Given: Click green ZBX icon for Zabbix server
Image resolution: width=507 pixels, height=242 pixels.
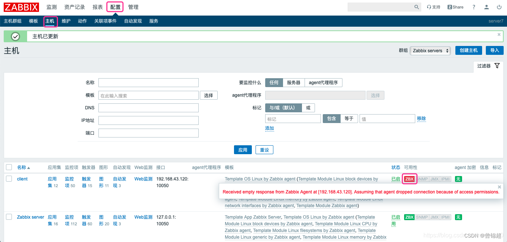Looking at the screenshot, I should coord(409,217).
